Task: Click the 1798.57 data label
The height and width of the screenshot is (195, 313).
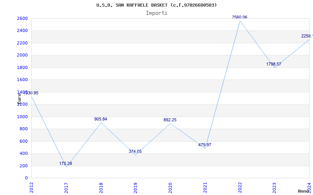Action: coord(273,64)
